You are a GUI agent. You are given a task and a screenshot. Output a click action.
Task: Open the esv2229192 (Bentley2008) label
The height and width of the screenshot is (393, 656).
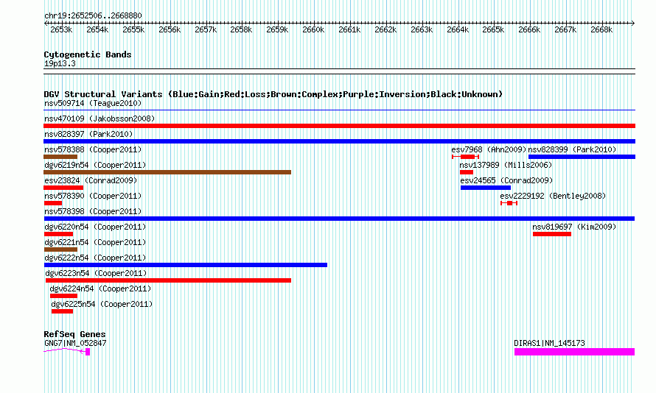[553, 196]
